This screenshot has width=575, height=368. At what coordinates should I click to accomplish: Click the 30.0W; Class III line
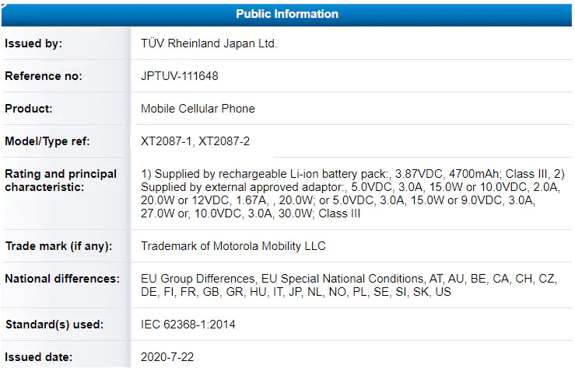coord(251,214)
